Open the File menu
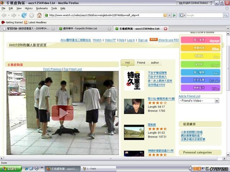This screenshot has height=172, width=230. (3, 9)
